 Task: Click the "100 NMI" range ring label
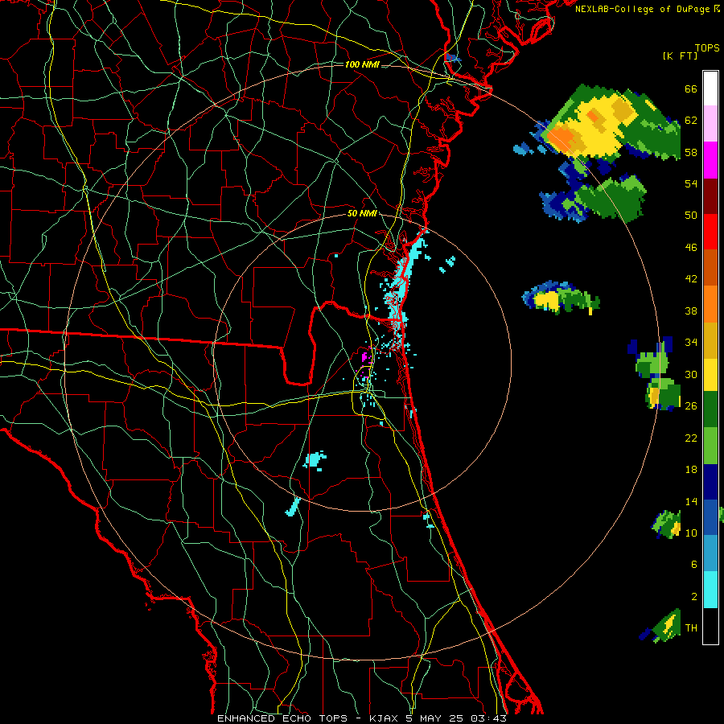tap(362, 64)
